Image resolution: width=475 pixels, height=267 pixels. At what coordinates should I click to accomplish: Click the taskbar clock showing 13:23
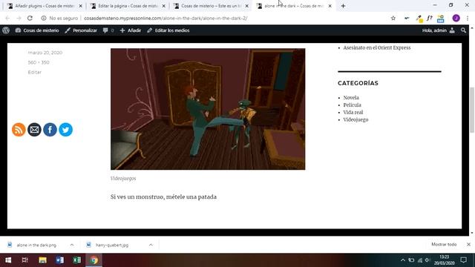[x=444, y=260]
